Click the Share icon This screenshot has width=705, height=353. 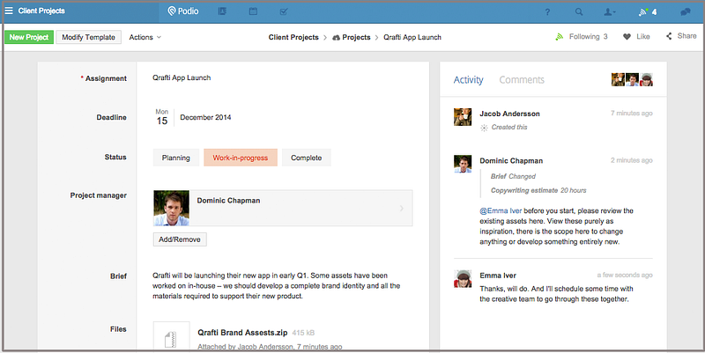[x=670, y=36]
